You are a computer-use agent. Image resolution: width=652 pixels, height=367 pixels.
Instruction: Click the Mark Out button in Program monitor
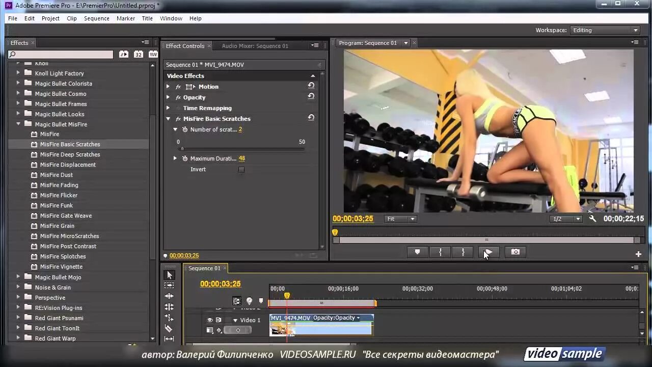point(463,252)
